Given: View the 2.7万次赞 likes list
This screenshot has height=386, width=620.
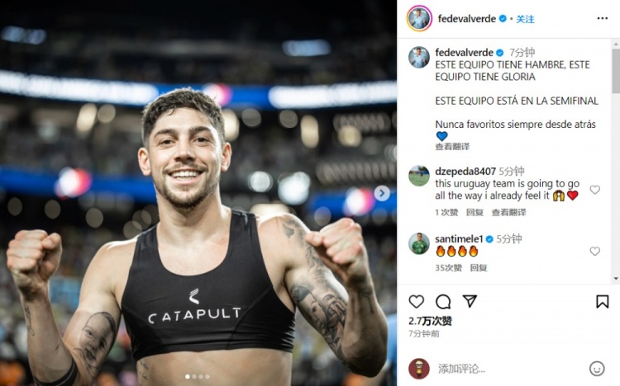Looking at the screenshot, I should coord(430,321).
